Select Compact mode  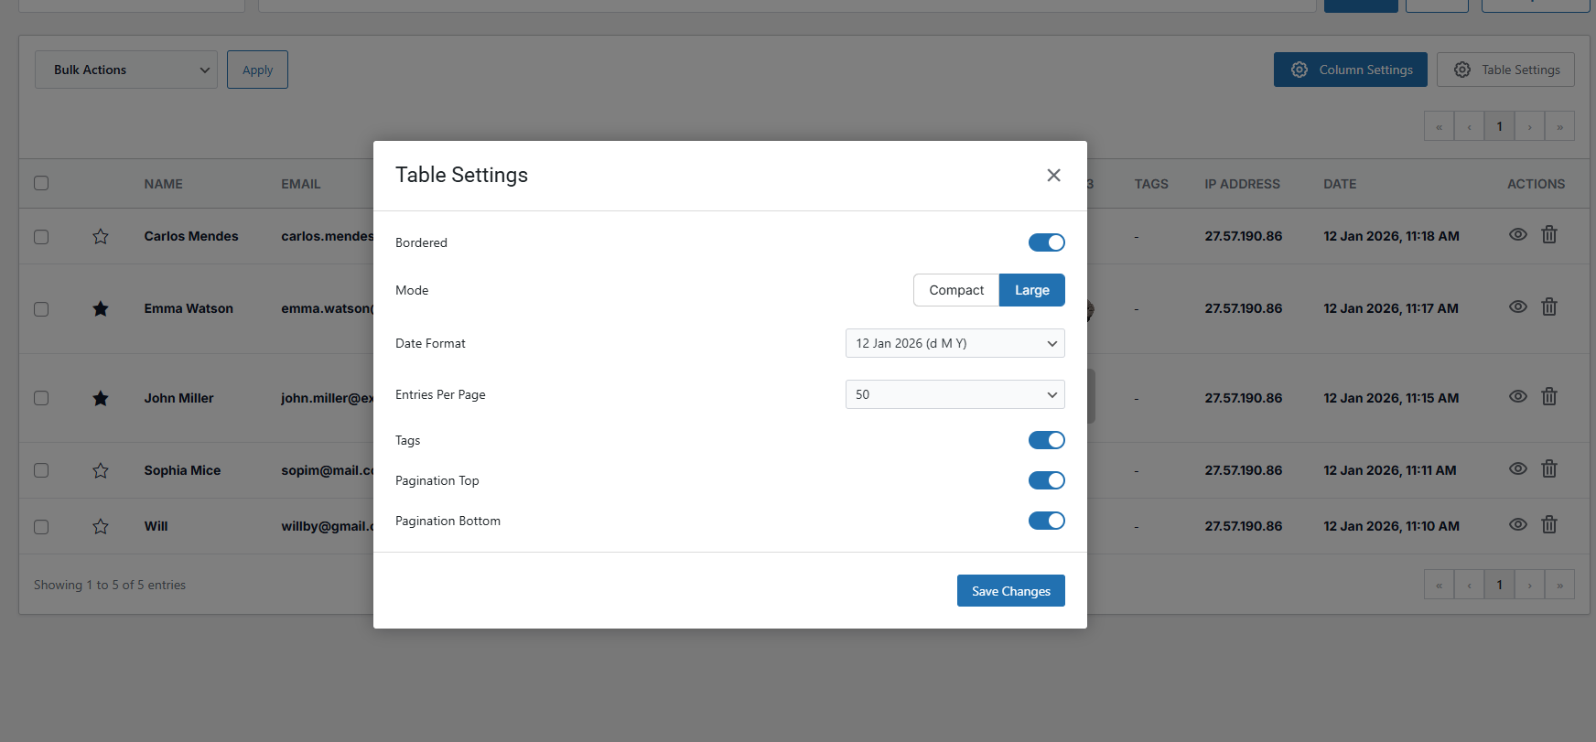point(955,290)
